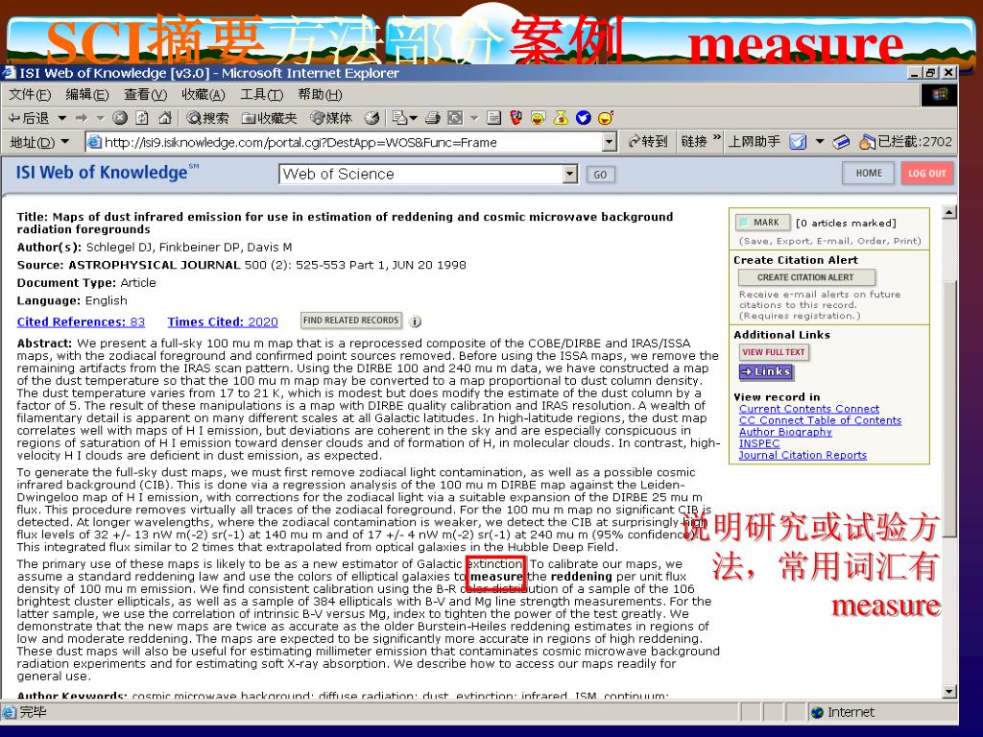Click the Windows logo throbber icon

click(939, 95)
